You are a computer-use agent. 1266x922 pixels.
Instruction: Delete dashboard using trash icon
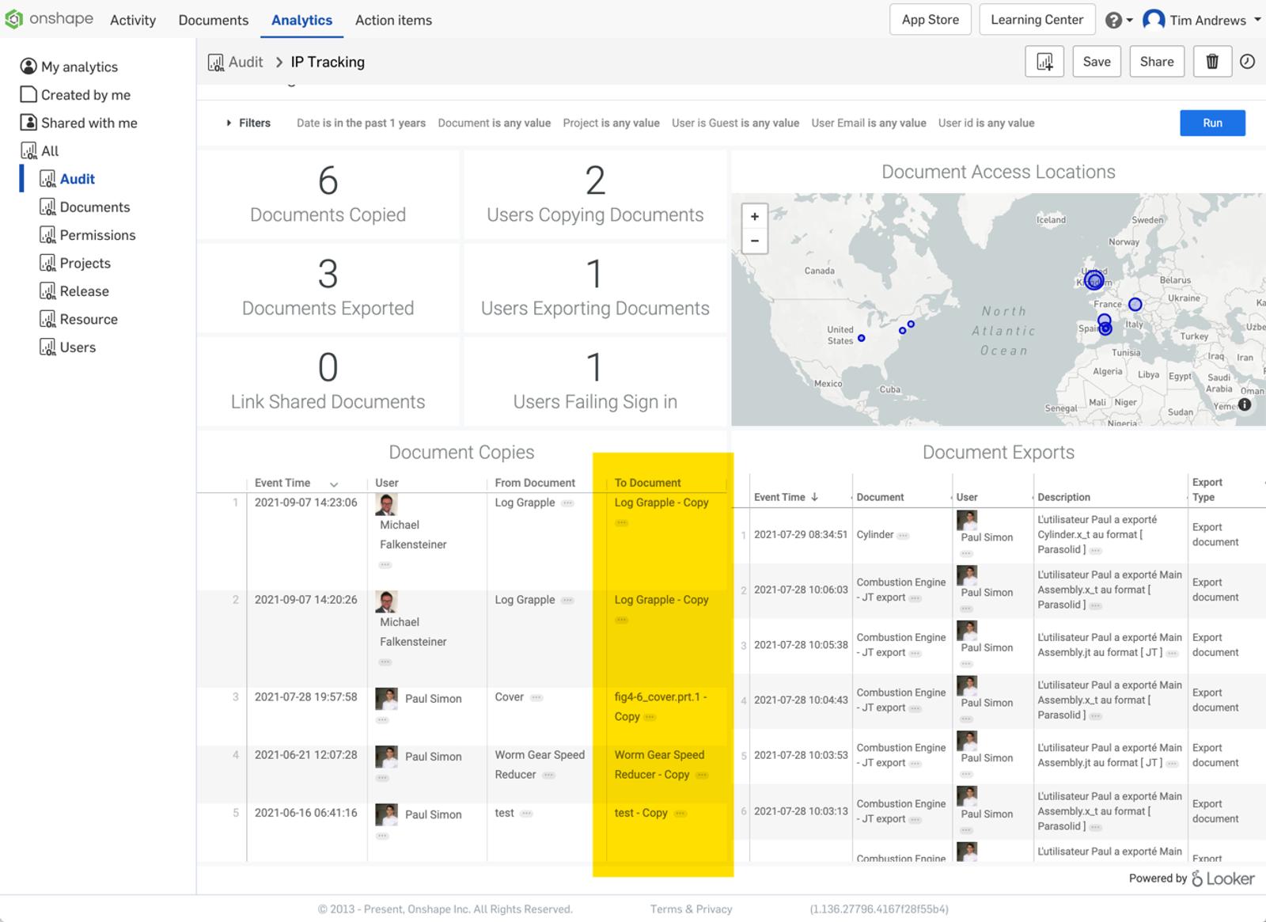1211,62
